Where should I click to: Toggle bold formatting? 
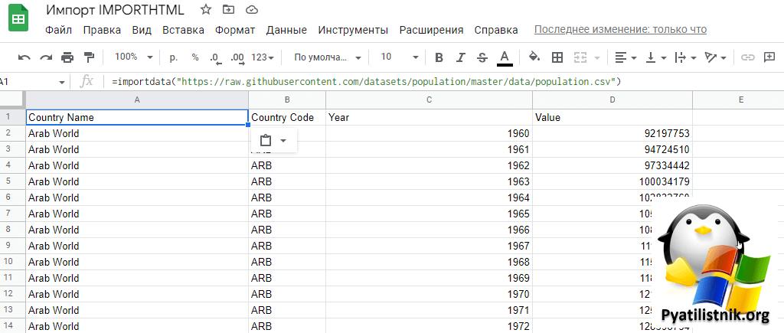(439, 57)
